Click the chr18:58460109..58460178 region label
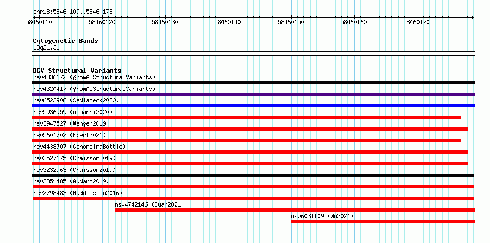The image size is (490, 243). (x=73, y=12)
